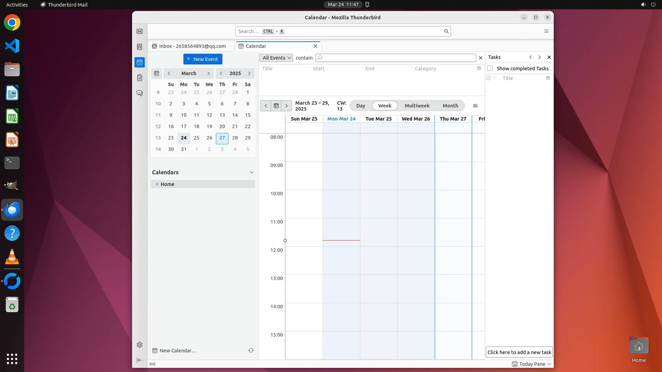
Task: Switch to Day view
Action: [361, 106]
